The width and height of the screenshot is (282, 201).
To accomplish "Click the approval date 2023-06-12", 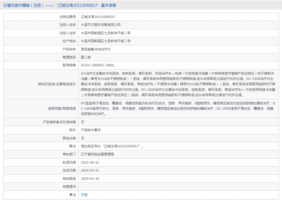I will point(90,162).
